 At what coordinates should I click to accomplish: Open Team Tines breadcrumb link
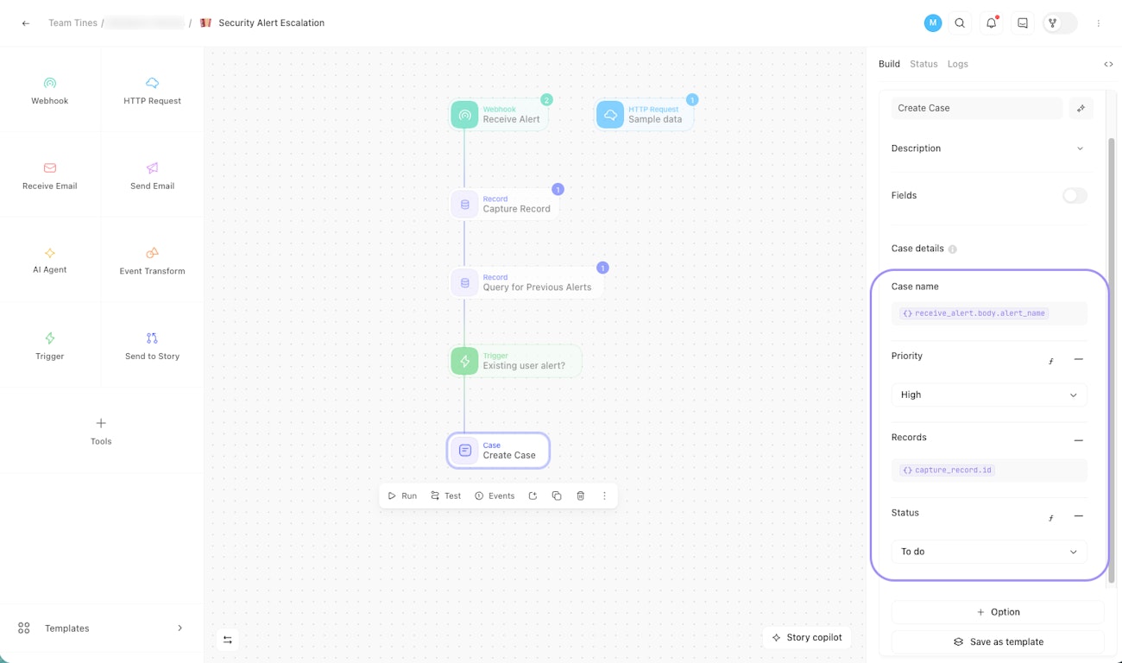coord(72,23)
